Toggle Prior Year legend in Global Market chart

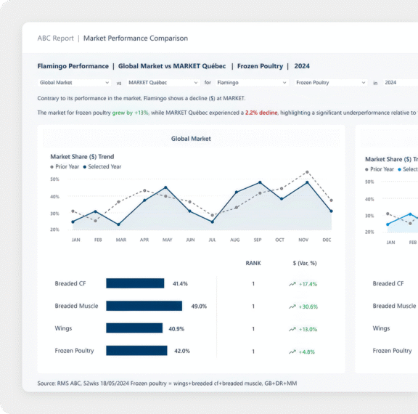(x=65, y=167)
